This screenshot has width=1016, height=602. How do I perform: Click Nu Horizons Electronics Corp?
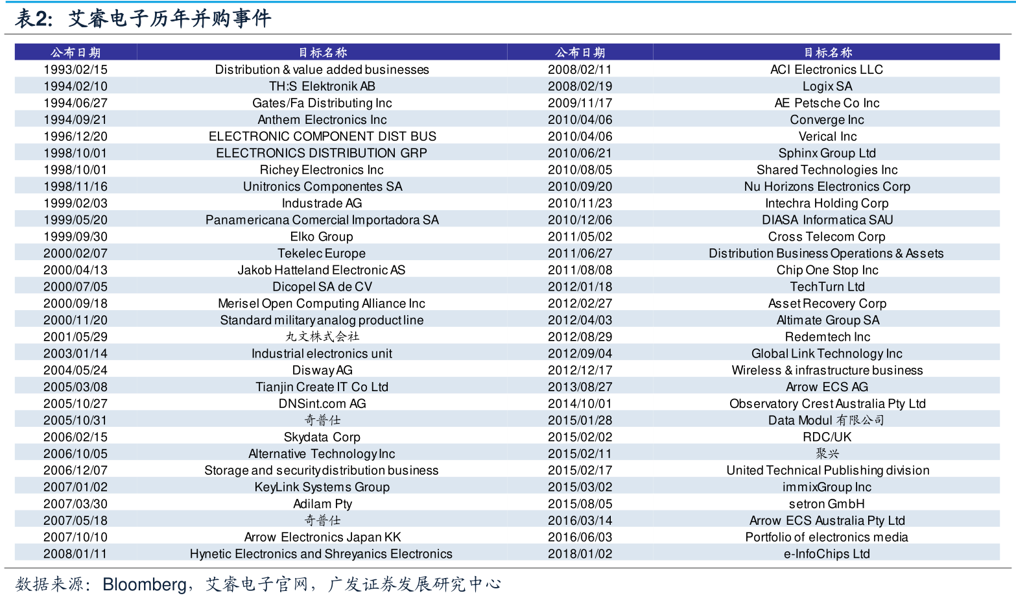point(827,187)
